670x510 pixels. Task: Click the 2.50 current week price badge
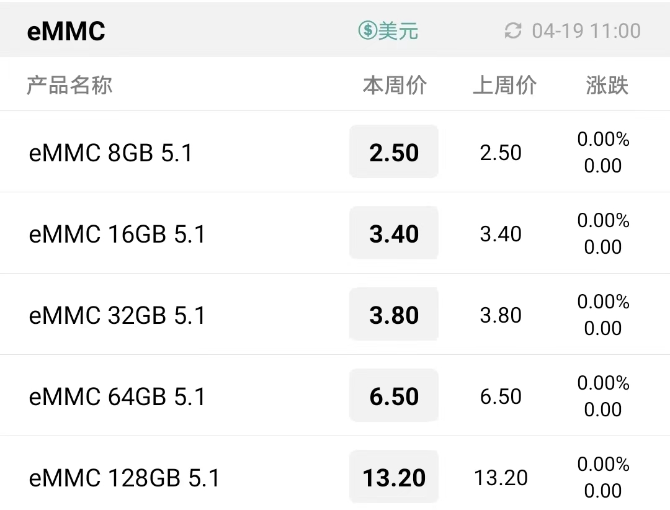(x=394, y=152)
